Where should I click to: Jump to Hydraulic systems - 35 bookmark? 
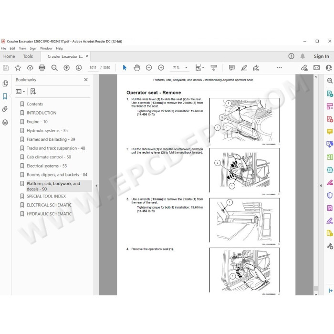(x=47, y=131)
